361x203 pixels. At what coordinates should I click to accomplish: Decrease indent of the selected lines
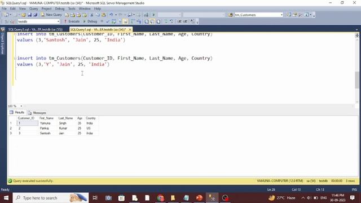[179, 21]
